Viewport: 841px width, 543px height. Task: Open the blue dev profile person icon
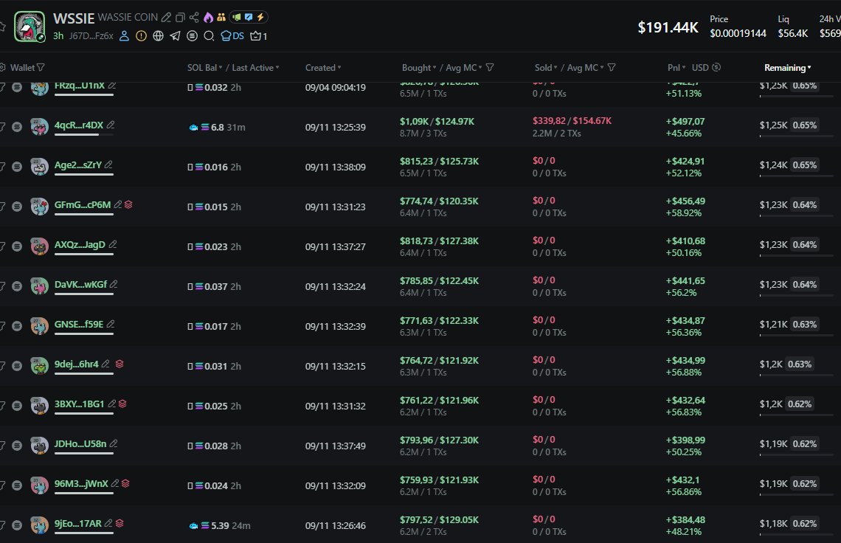click(124, 36)
